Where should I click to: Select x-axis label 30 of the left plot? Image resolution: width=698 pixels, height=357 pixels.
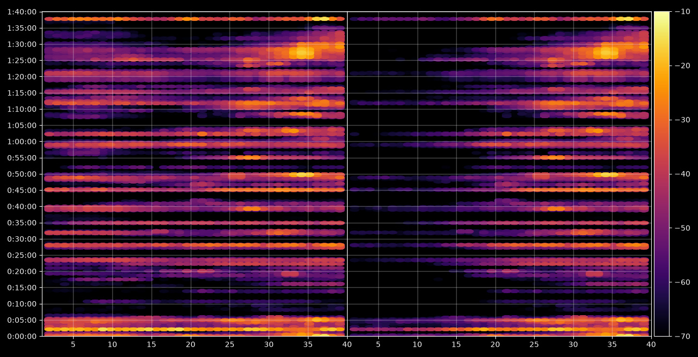(269, 346)
